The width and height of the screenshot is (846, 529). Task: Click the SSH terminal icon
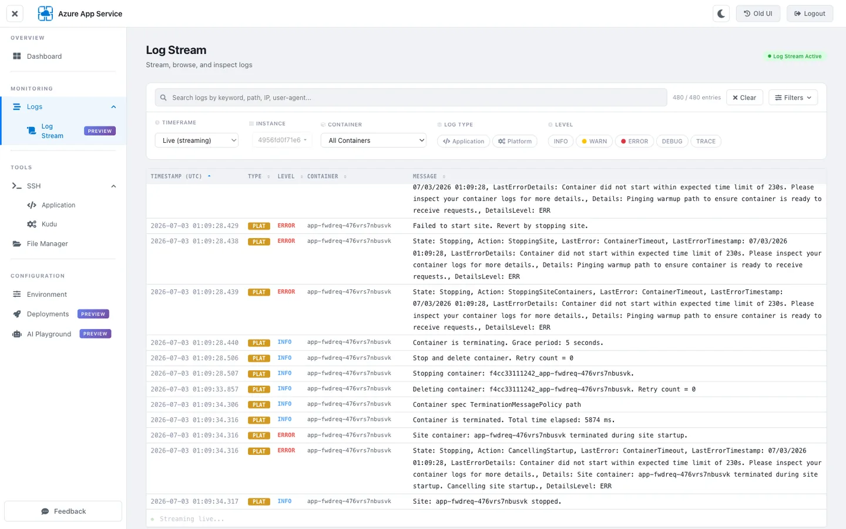[x=17, y=186]
